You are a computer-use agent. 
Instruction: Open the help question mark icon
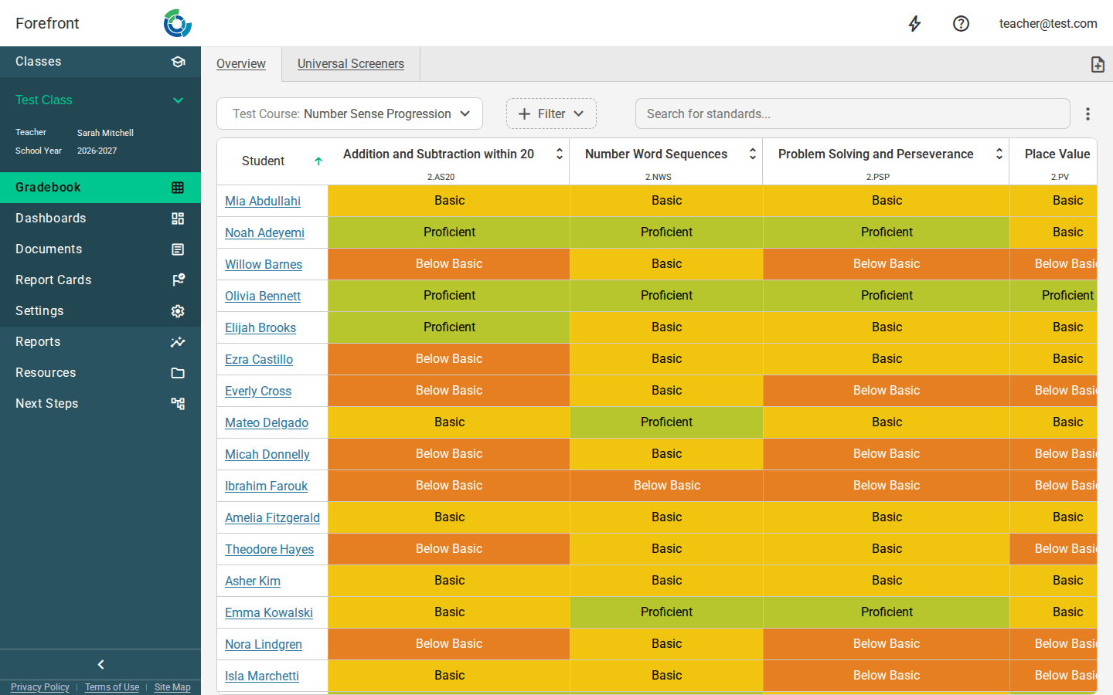coord(961,24)
